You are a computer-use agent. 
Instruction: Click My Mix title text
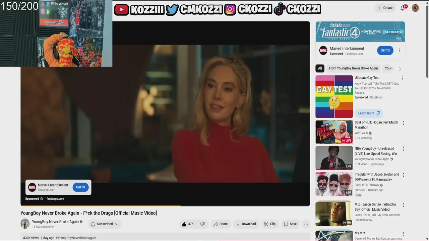tap(360, 233)
